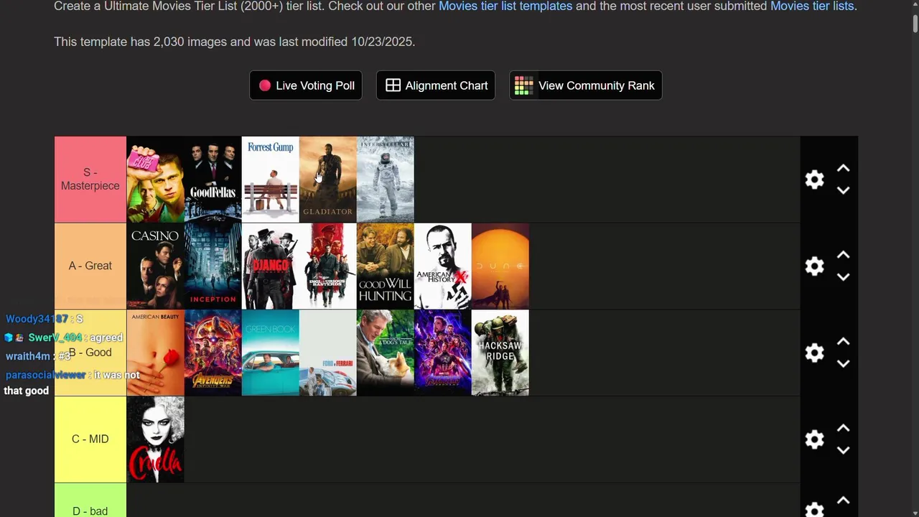919x517 pixels.
Task: Move A - Great row up
Action: pos(844,256)
